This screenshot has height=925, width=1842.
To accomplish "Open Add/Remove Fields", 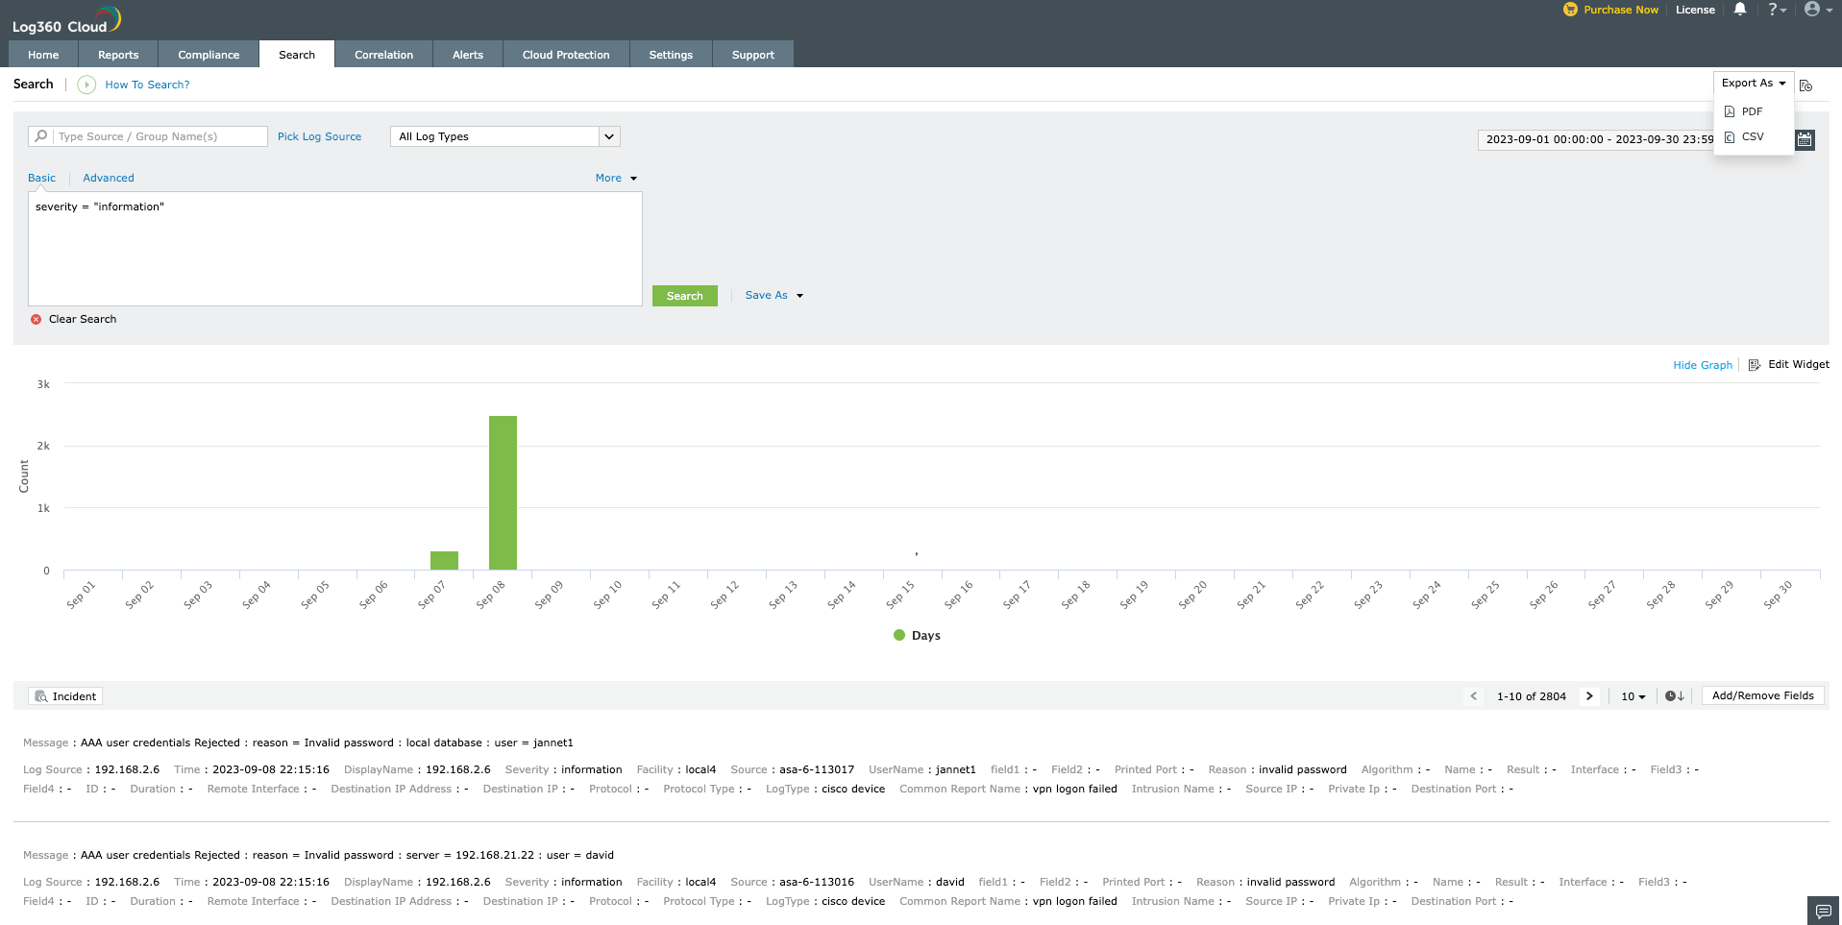I will tap(1763, 696).
